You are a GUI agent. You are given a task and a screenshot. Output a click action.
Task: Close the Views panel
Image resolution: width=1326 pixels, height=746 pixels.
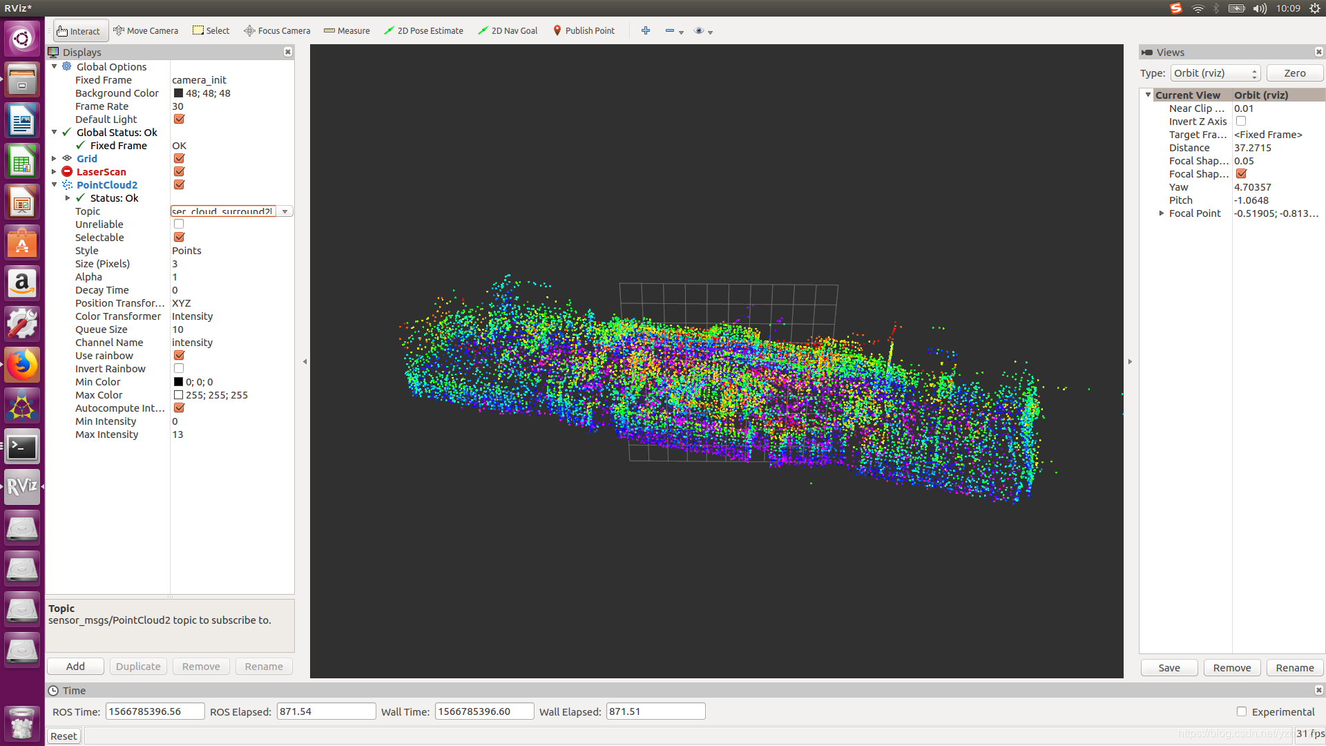[x=1318, y=52]
